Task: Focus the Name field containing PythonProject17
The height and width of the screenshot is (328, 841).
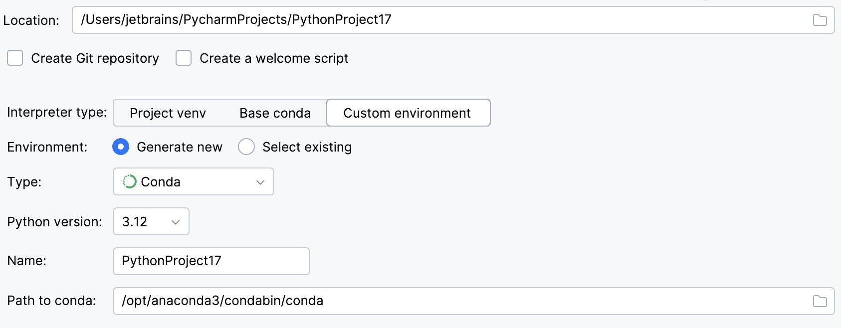Action: tap(211, 261)
